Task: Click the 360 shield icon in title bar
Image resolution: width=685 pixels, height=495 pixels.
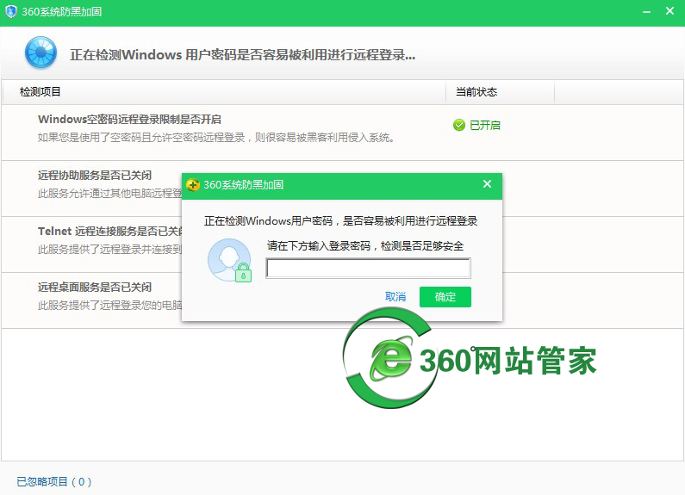Action: (x=10, y=11)
